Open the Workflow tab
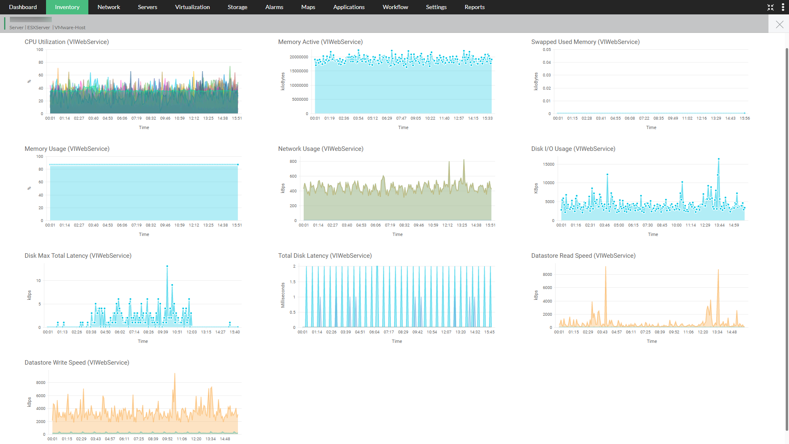 (395, 7)
